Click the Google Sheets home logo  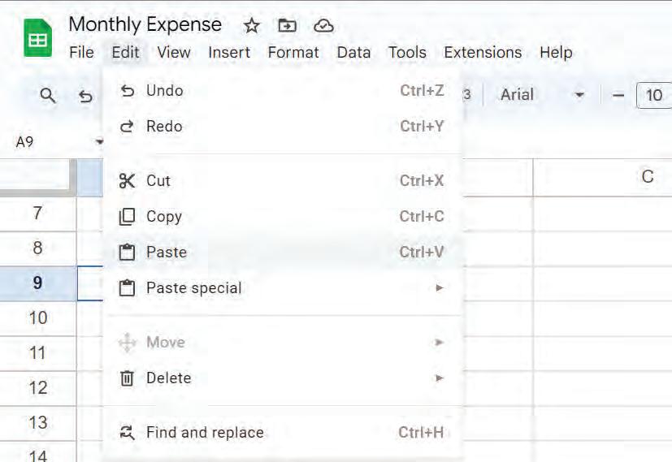(x=37, y=38)
